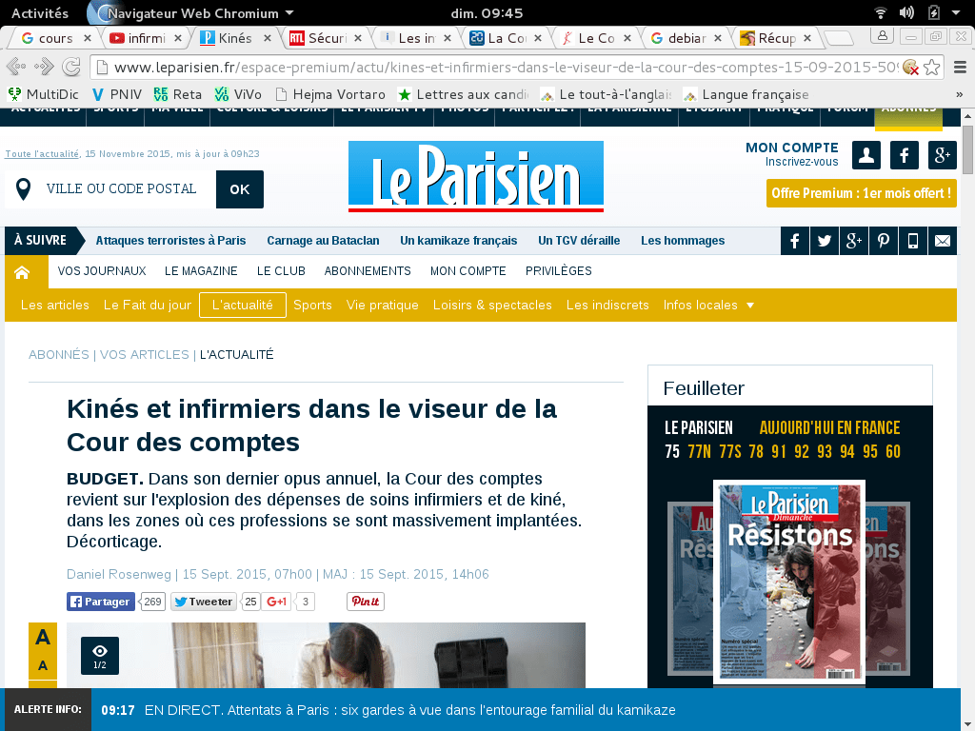Open 'VOS JOURNAUX' menu item
Viewport: 975px width, 731px height.
(x=102, y=271)
